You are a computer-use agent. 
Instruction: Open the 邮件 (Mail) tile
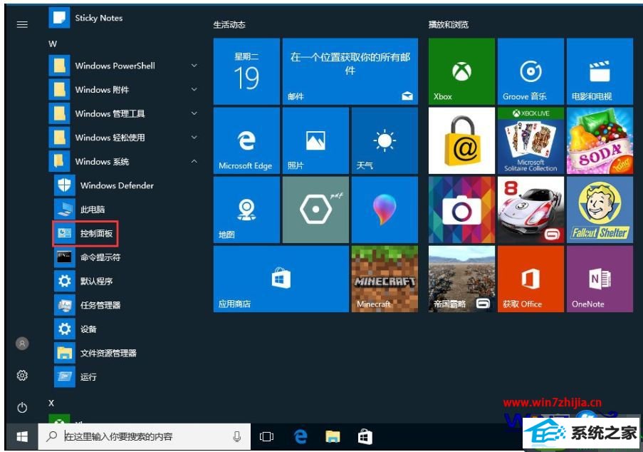350,71
